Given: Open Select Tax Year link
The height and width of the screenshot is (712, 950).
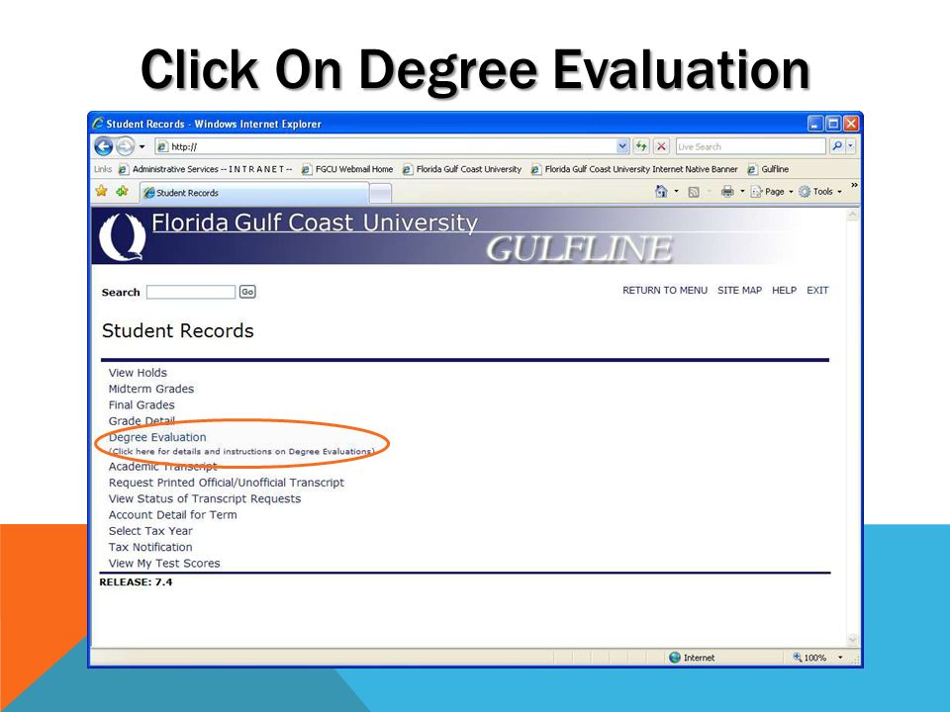Looking at the screenshot, I should 150,531.
